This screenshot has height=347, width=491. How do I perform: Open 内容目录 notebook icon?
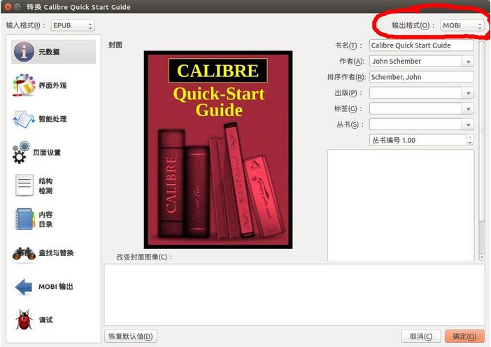click(24, 219)
